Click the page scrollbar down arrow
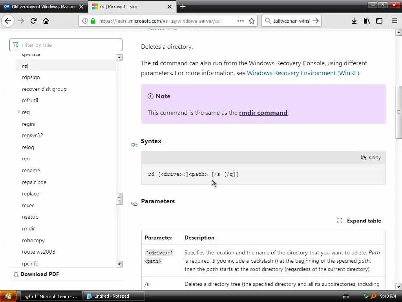Image resolution: width=402 pixels, height=302 pixels. point(398,287)
